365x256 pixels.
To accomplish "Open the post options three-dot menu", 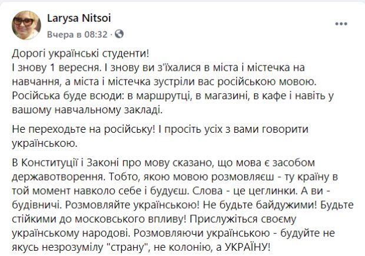I will pyautogui.click(x=340, y=23).
